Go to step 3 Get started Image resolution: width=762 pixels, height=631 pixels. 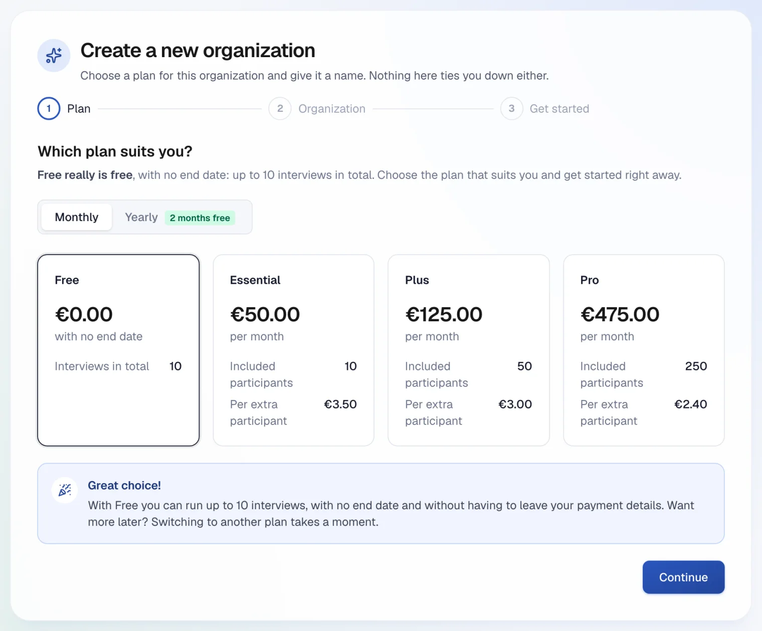click(x=545, y=109)
